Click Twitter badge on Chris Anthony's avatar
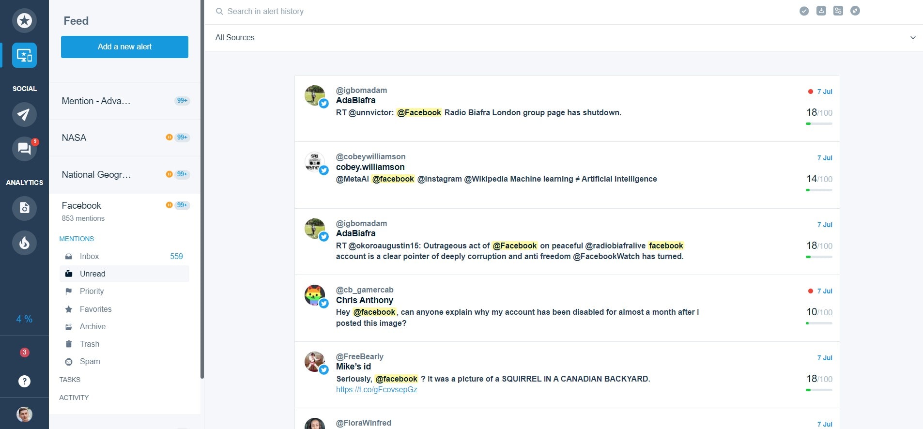The height and width of the screenshot is (429, 923). (x=324, y=303)
